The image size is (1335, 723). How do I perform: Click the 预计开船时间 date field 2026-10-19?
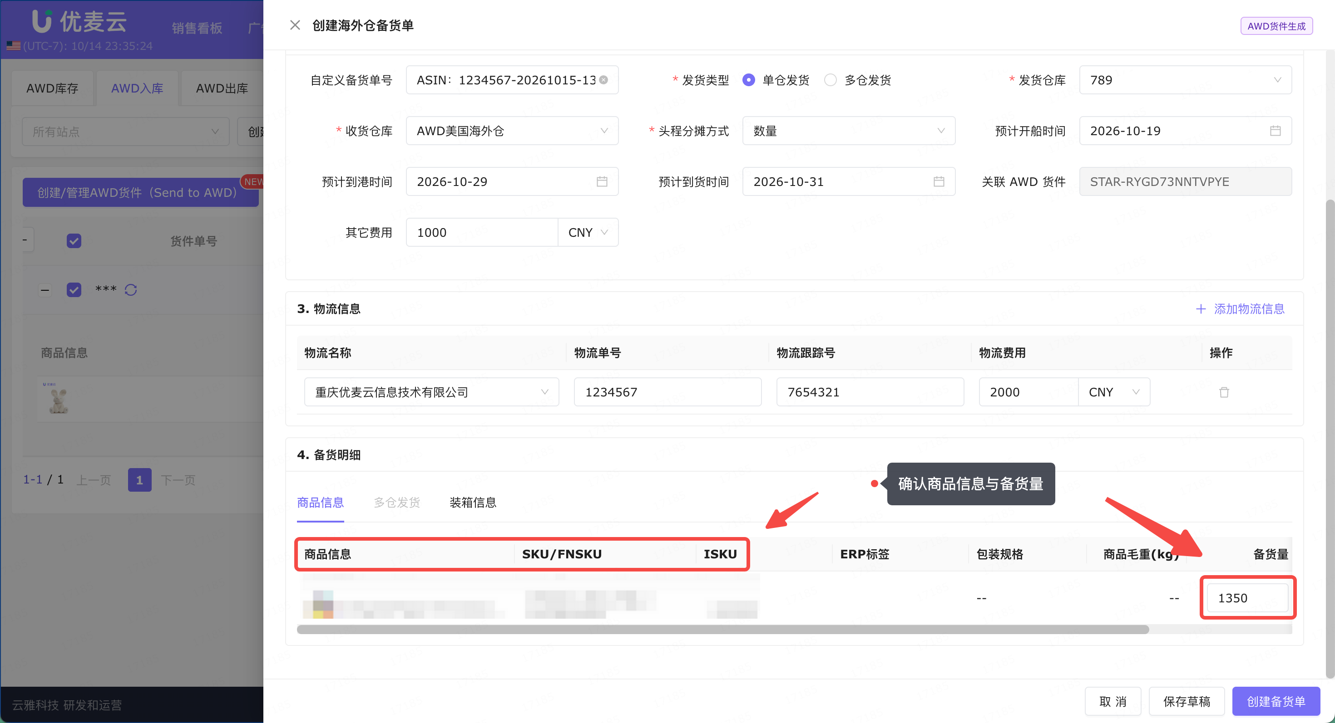point(1185,131)
